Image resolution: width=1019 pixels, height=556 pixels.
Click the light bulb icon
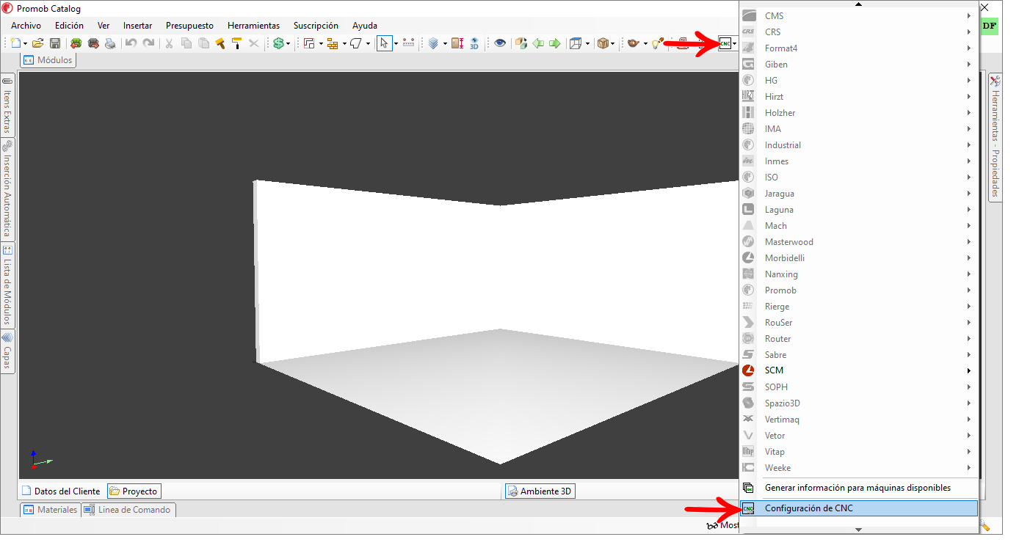657,43
